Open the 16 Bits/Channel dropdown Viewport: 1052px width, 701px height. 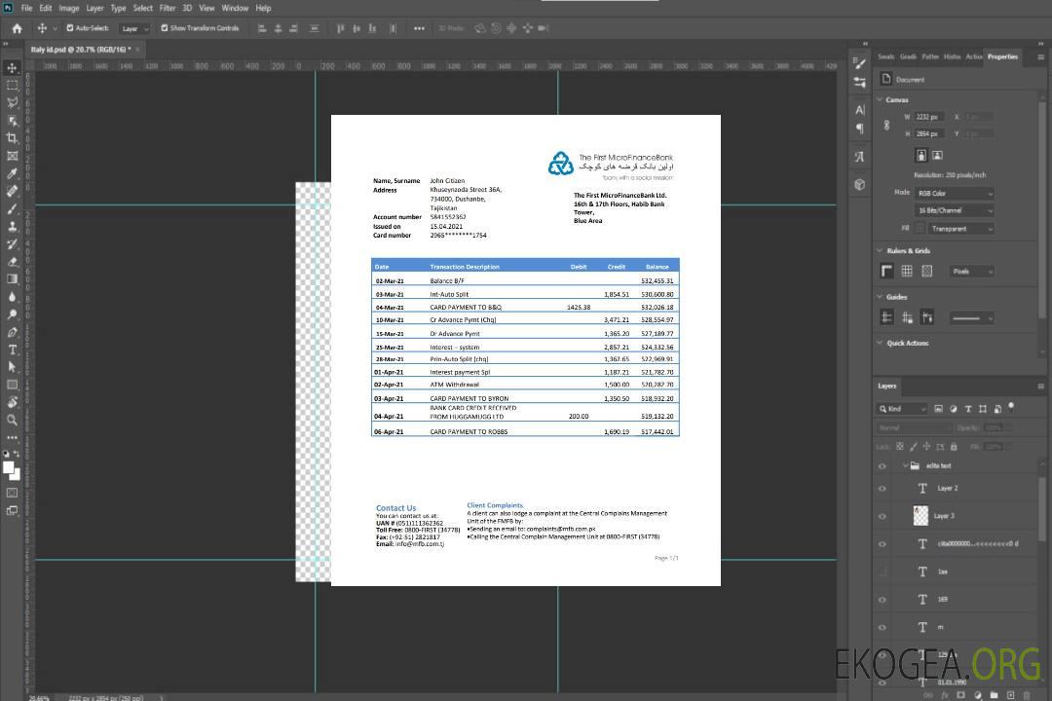coord(954,210)
